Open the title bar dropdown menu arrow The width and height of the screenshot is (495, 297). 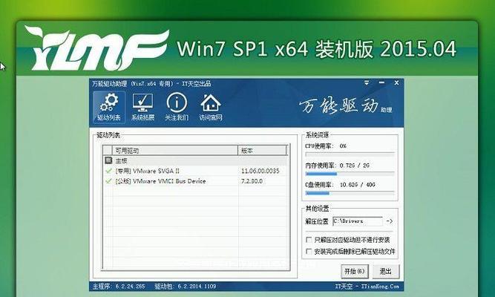pyautogui.click(x=367, y=82)
